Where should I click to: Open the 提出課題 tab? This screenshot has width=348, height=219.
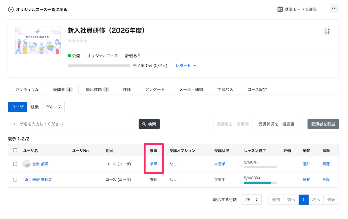pos(97,90)
